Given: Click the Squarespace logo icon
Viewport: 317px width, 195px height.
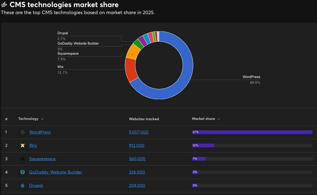Looking at the screenshot, I should (23, 159).
